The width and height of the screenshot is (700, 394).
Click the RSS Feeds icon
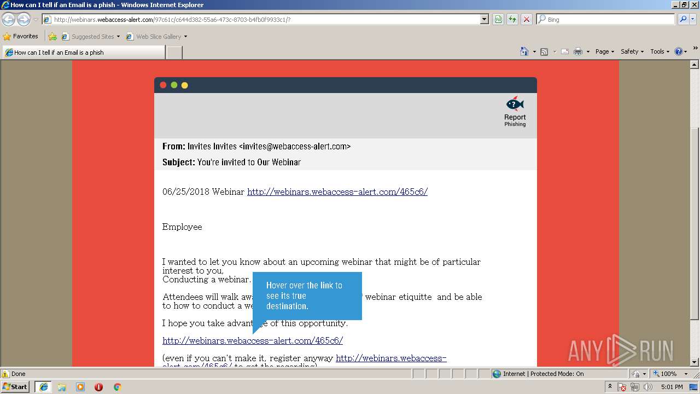click(544, 51)
